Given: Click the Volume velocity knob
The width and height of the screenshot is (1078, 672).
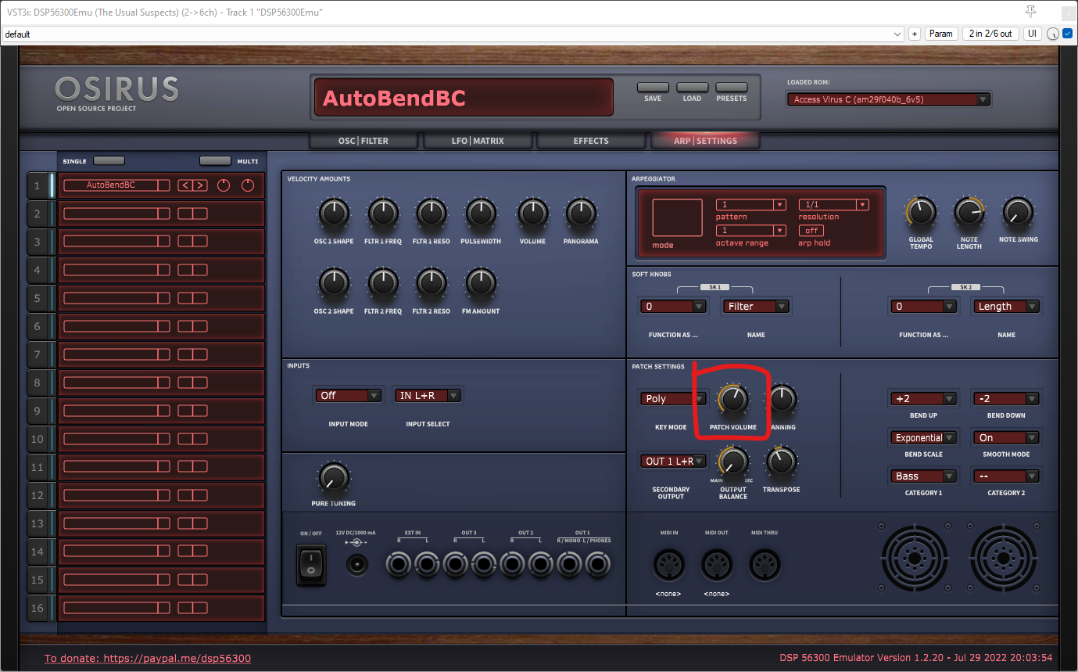Looking at the screenshot, I should click(532, 214).
